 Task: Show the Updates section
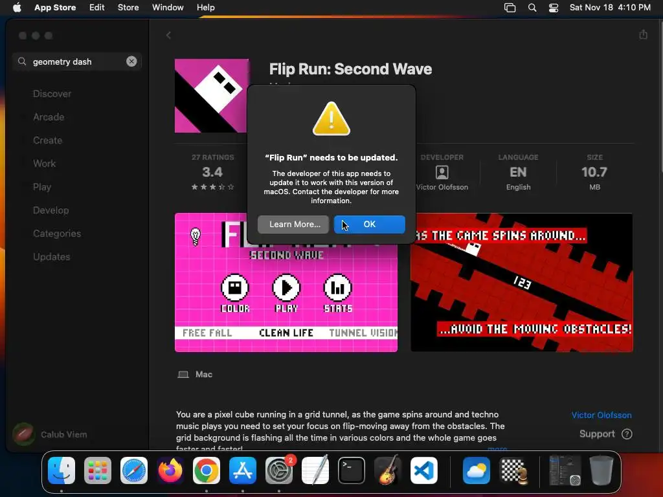pyautogui.click(x=52, y=256)
